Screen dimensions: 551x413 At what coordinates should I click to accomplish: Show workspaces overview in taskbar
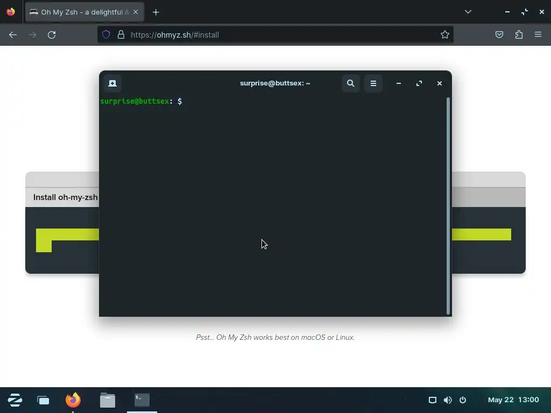[43, 400]
